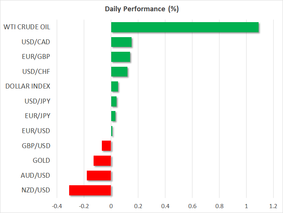Click the GBP/USD red bar
This screenshot has height=213, width=283.
[106, 146]
